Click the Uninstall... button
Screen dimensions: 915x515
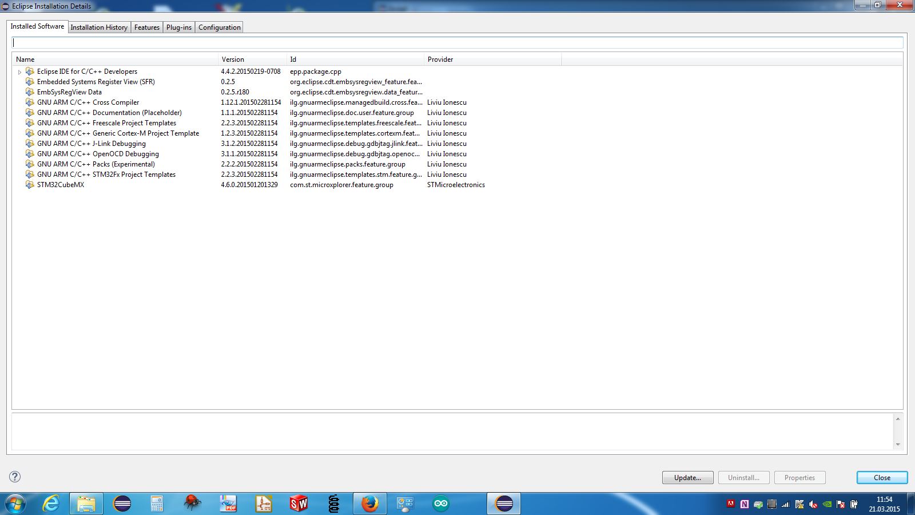[743, 478]
